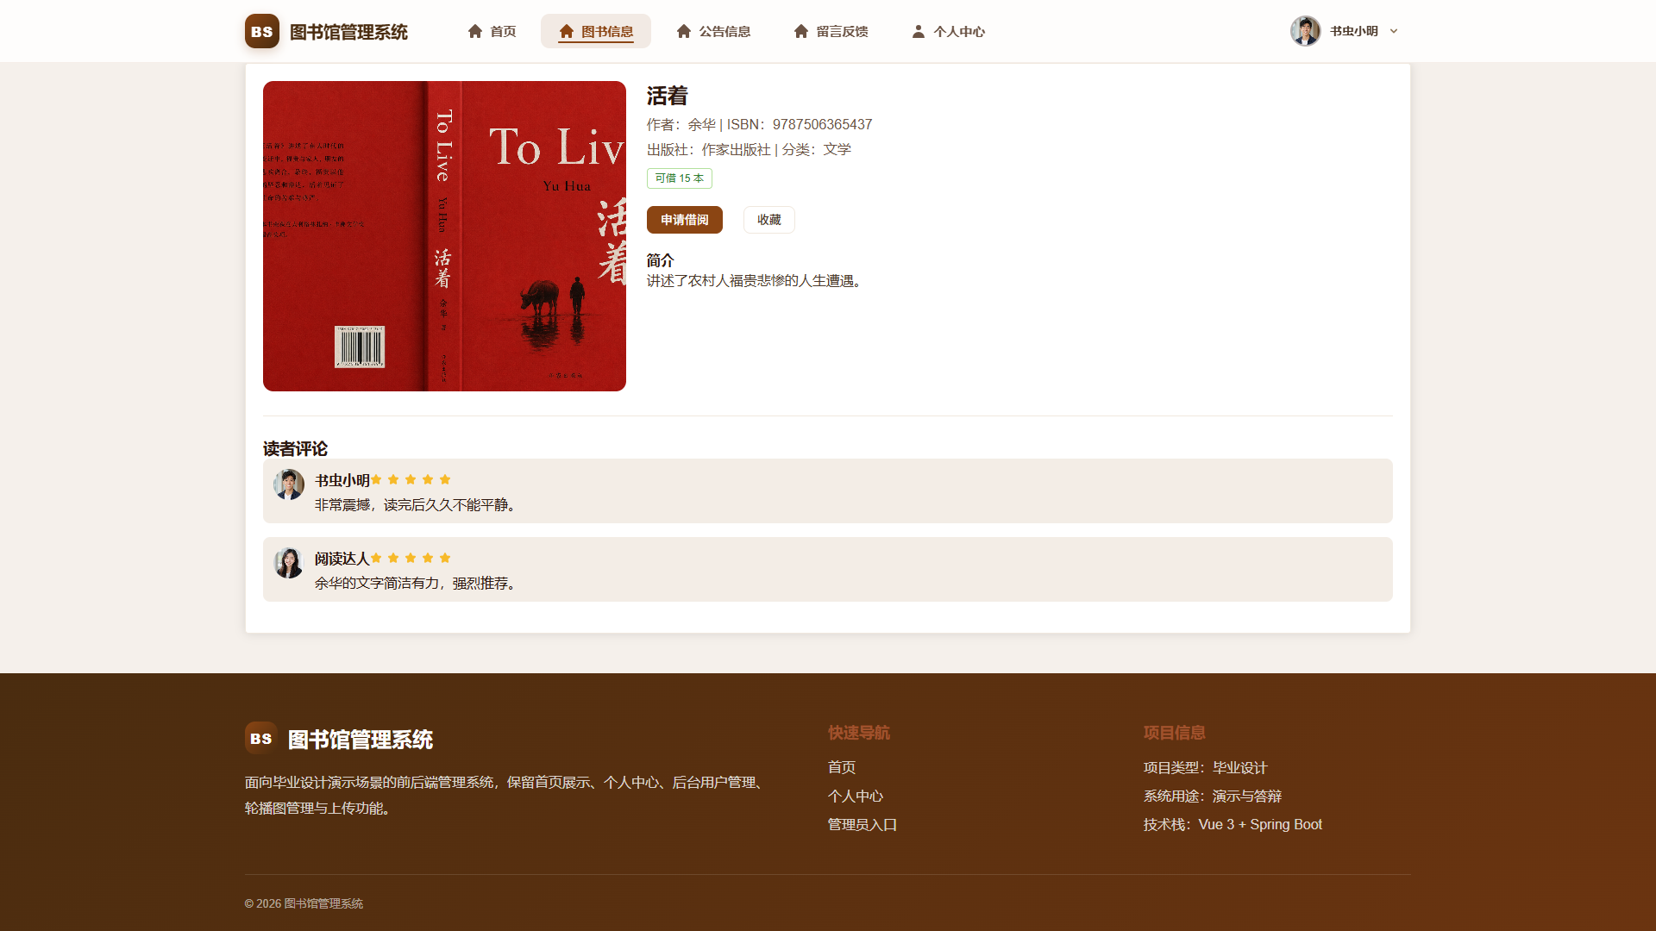Open the 管理员入口 footer link
The width and height of the screenshot is (1656, 931).
click(x=862, y=825)
